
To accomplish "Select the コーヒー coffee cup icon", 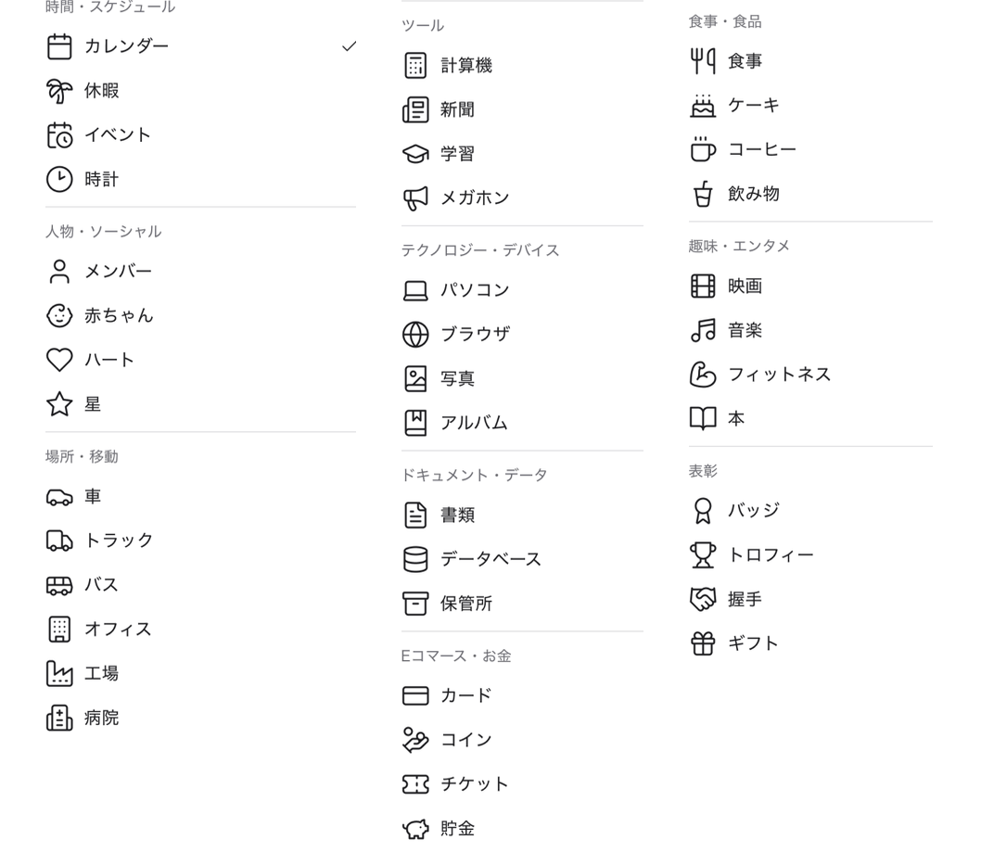I will tap(703, 149).
